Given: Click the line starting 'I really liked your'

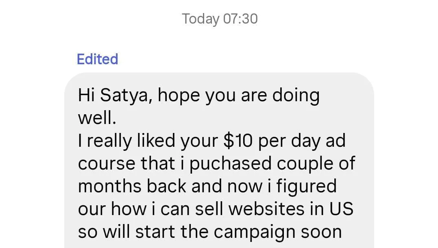Looking at the screenshot, I should 212,141.
